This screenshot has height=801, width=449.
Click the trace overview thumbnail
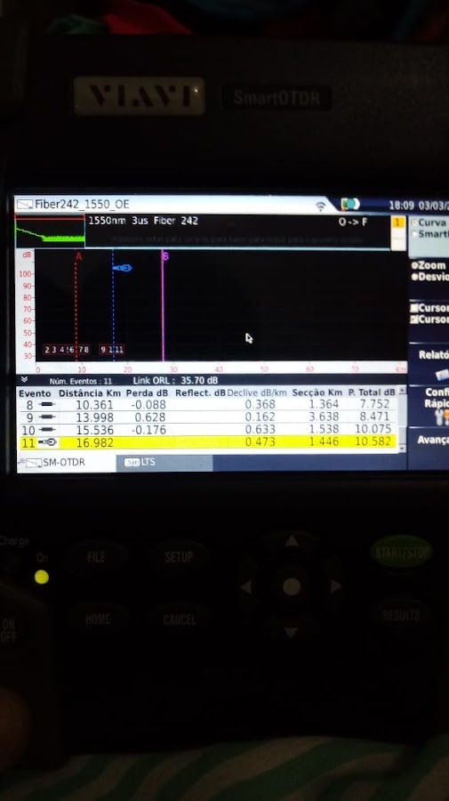(x=50, y=231)
